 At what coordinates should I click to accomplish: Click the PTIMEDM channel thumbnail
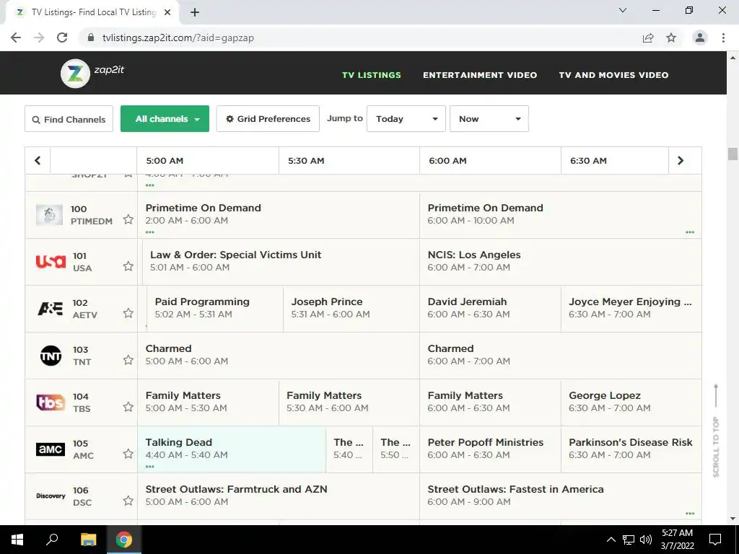coord(50,215)
